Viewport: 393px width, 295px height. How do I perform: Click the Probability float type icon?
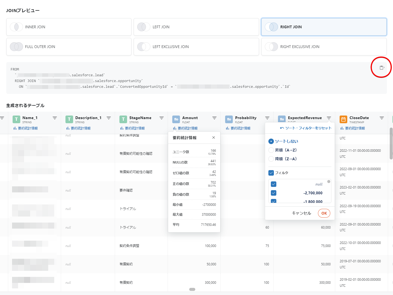coord(229,119)
